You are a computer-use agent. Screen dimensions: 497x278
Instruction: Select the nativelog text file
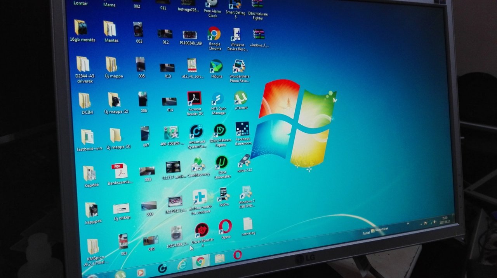click(x=248, y=224)
